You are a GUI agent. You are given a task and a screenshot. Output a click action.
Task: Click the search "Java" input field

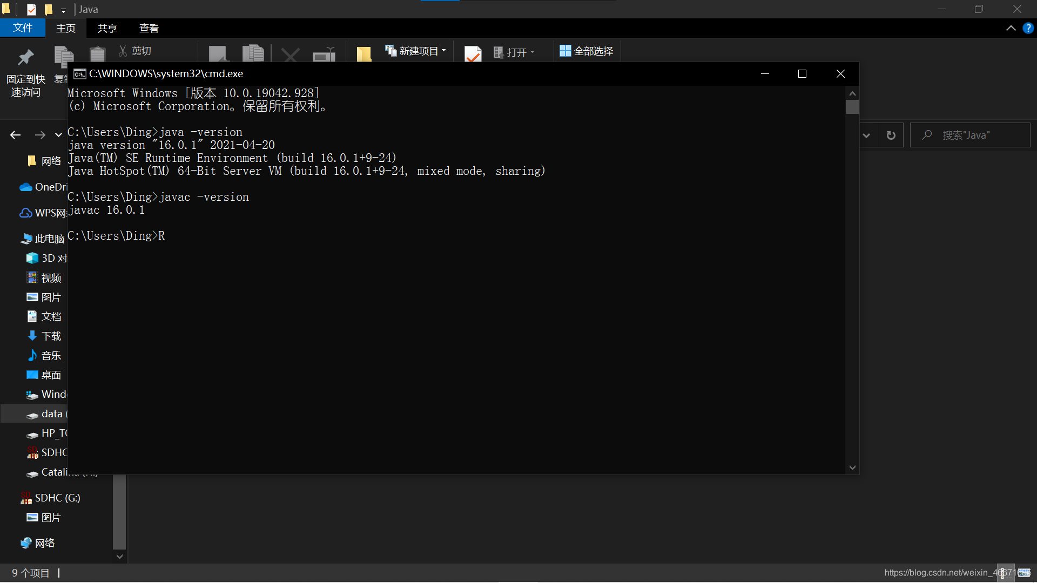970,135
